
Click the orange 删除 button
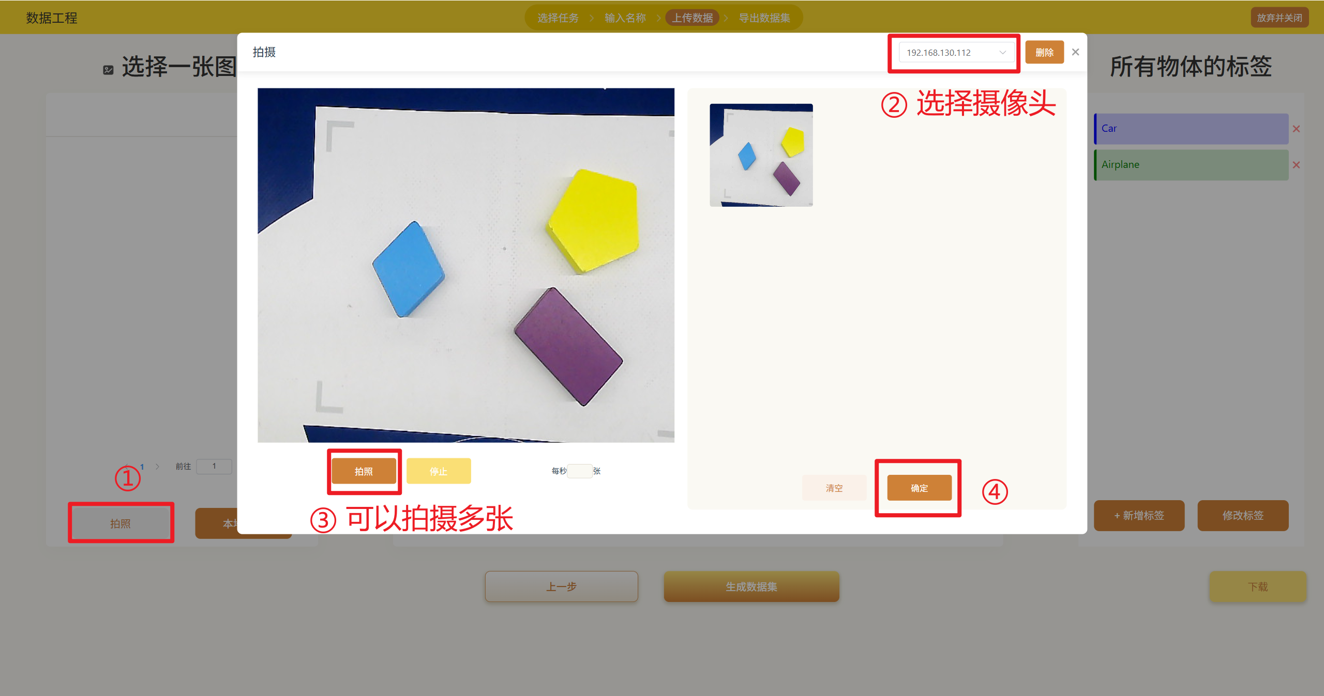[1044, 53]
